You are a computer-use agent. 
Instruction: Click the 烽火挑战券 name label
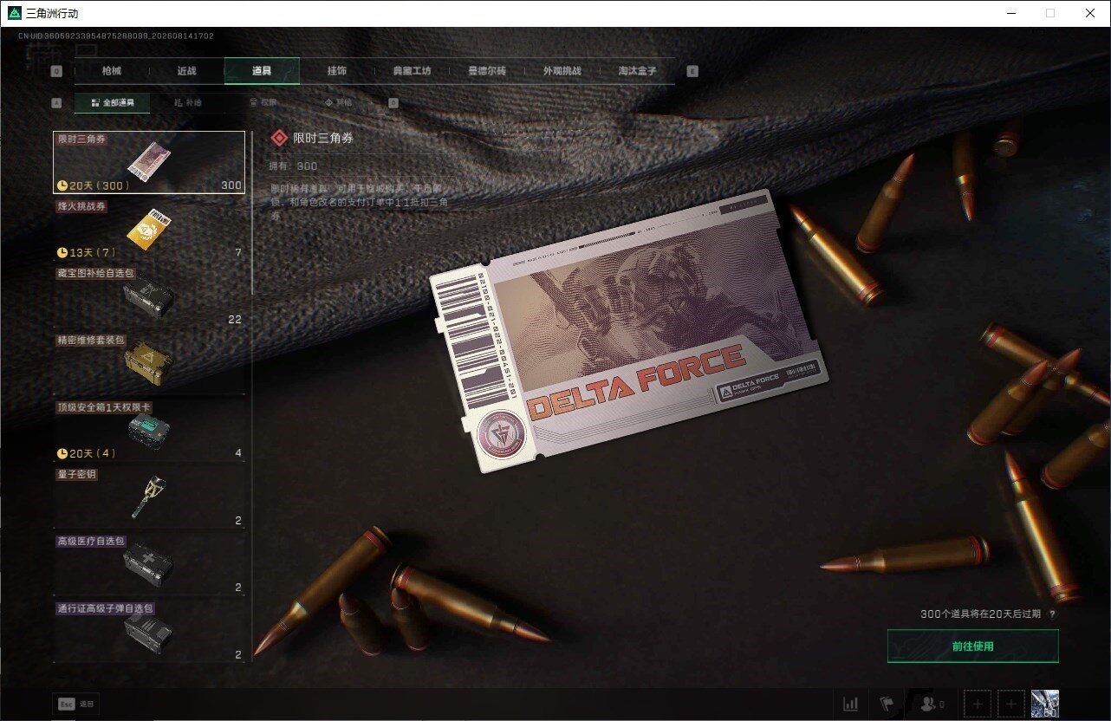(x=82, y=206)
